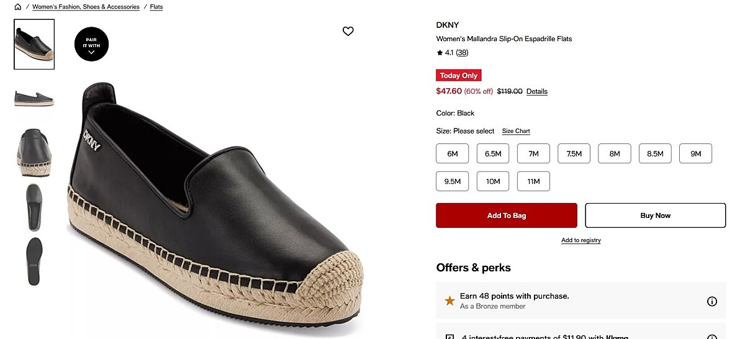Add shoe to favorites with heart icon
745x339 pixels.
[348, 31]
